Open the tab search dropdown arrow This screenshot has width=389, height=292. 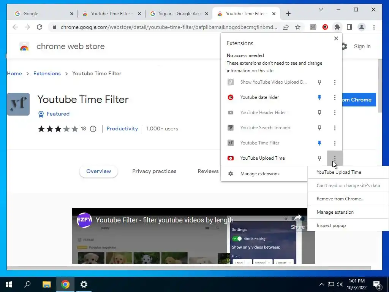pyautogui.click(x=321, y=10)
